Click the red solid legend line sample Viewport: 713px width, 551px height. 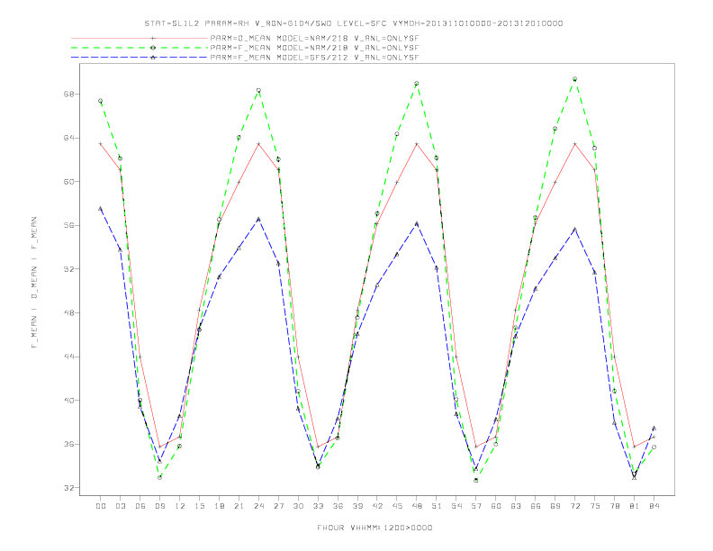click(x=140, y=38)
